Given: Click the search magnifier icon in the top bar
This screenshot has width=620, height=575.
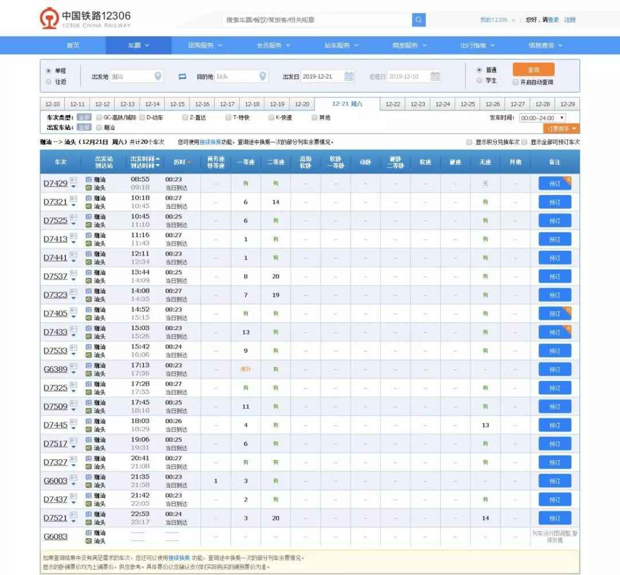Looking at the screenshot, I should coord(418,20).
